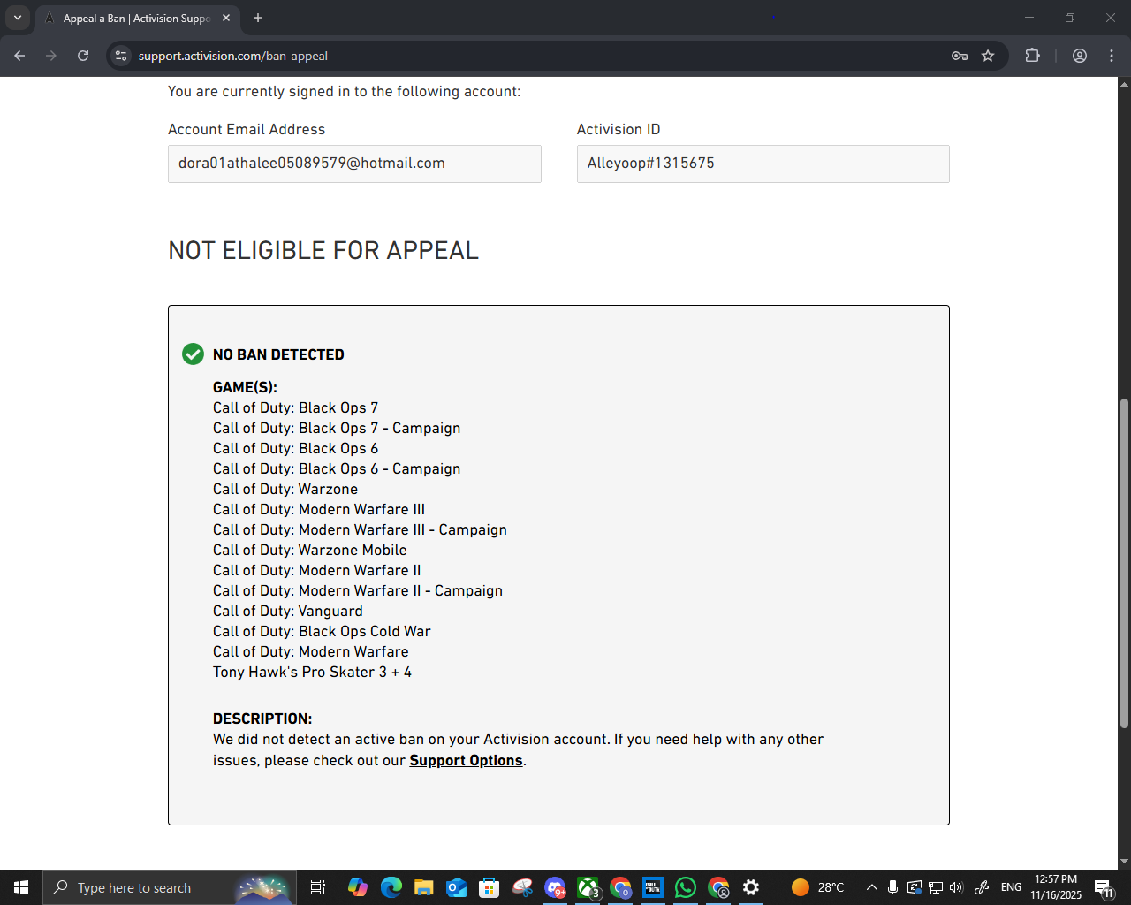Open Settings gear on the taskbar
Screen dimensions: 1131x905
751,887
